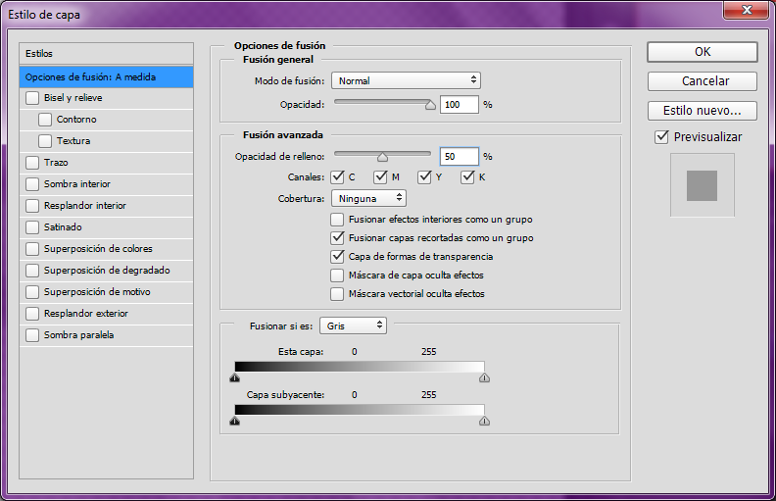Screen dimensions: 776x501
Task: Uncheck the C channel checkbox
Action: click(x=337, y=176)
